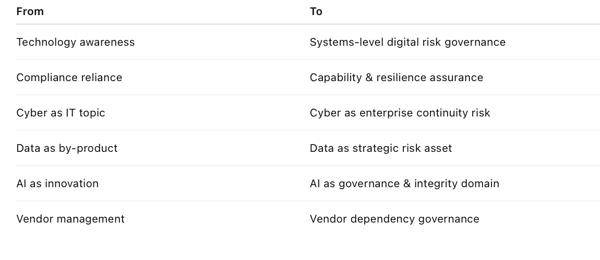Click the 'To' column header
The width and height of the screenshot is (600, 260).
pos(316,11)
